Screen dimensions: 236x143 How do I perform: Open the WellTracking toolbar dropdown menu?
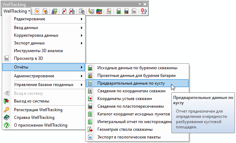(x=16, y=11)
